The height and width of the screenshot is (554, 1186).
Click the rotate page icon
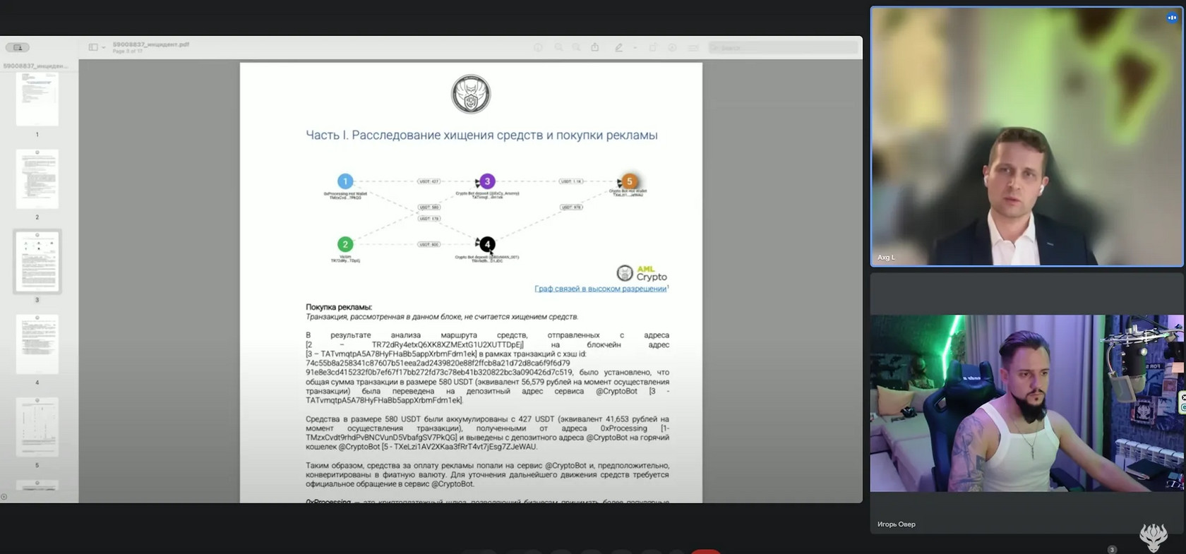point(653,47)
